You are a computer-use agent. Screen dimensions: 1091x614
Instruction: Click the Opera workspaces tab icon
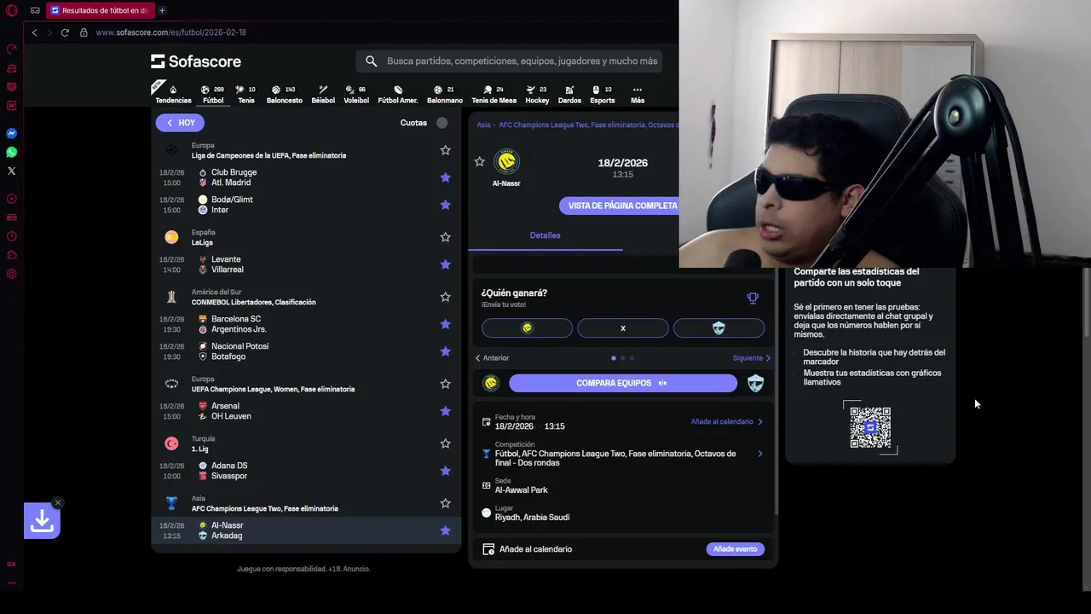[x=35, y=10]
